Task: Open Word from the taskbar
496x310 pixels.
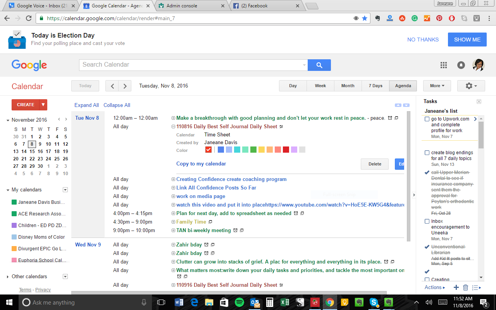Action: pos(179,302)
